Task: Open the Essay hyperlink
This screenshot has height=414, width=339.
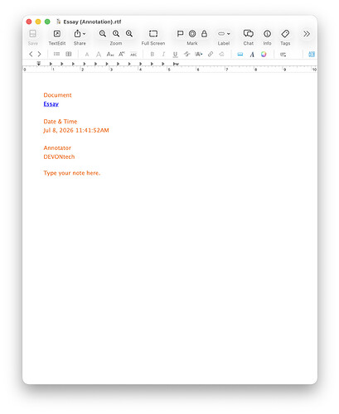Action: point(51,104)
